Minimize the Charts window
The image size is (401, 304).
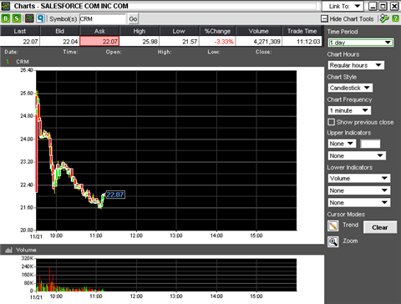pos(373,6)
